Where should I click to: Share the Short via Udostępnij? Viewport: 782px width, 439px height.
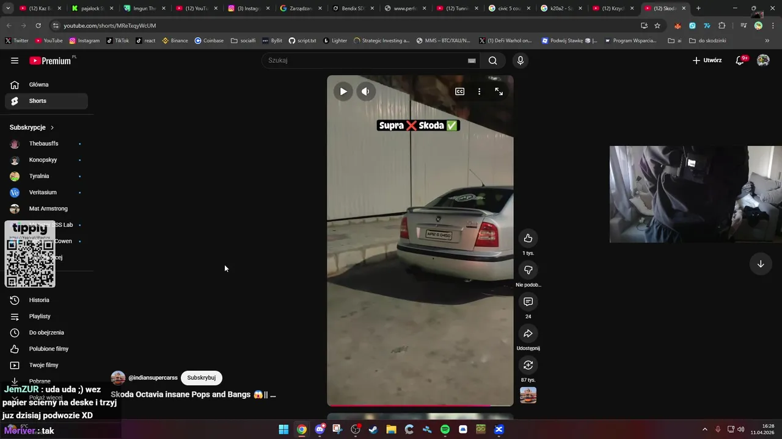point(528,334)
